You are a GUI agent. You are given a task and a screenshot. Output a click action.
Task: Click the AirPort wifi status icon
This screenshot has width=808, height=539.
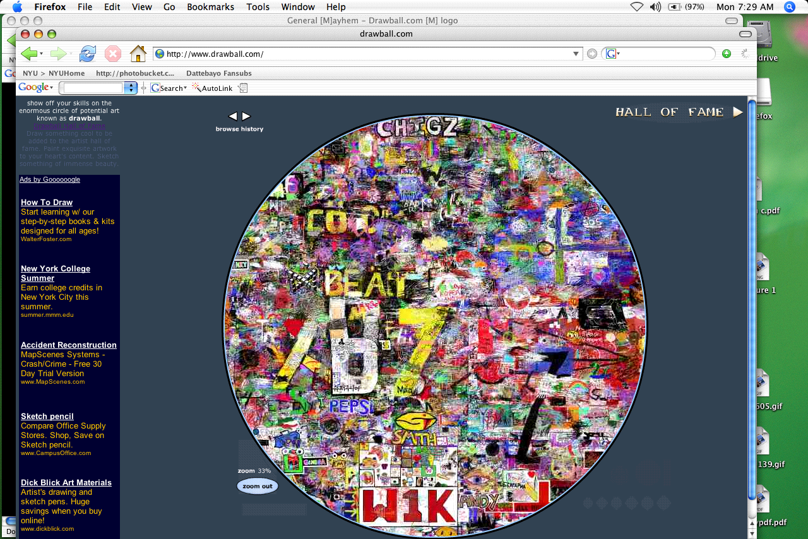[636, 7]
